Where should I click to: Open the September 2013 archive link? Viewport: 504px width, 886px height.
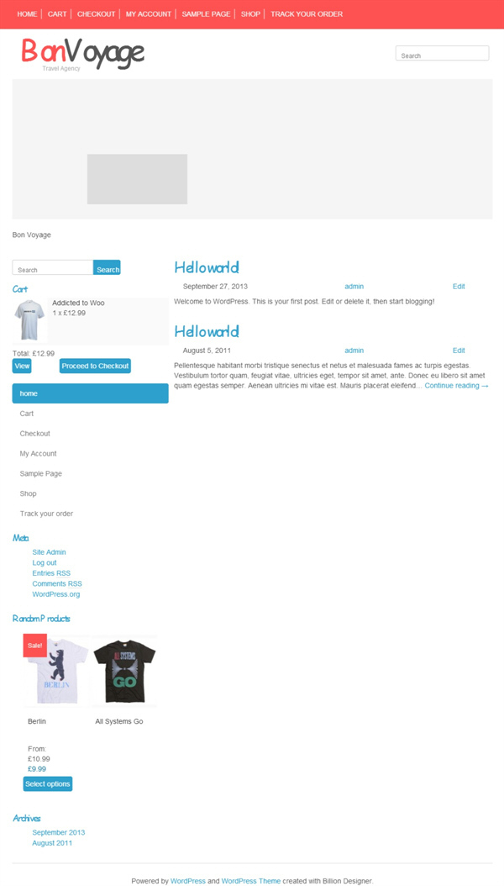[59, 832]
